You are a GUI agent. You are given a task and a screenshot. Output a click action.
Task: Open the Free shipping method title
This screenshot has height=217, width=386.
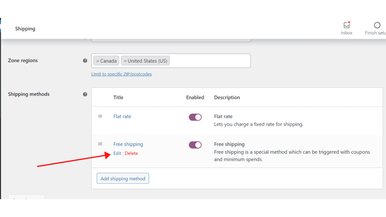[x=128, y=144]
